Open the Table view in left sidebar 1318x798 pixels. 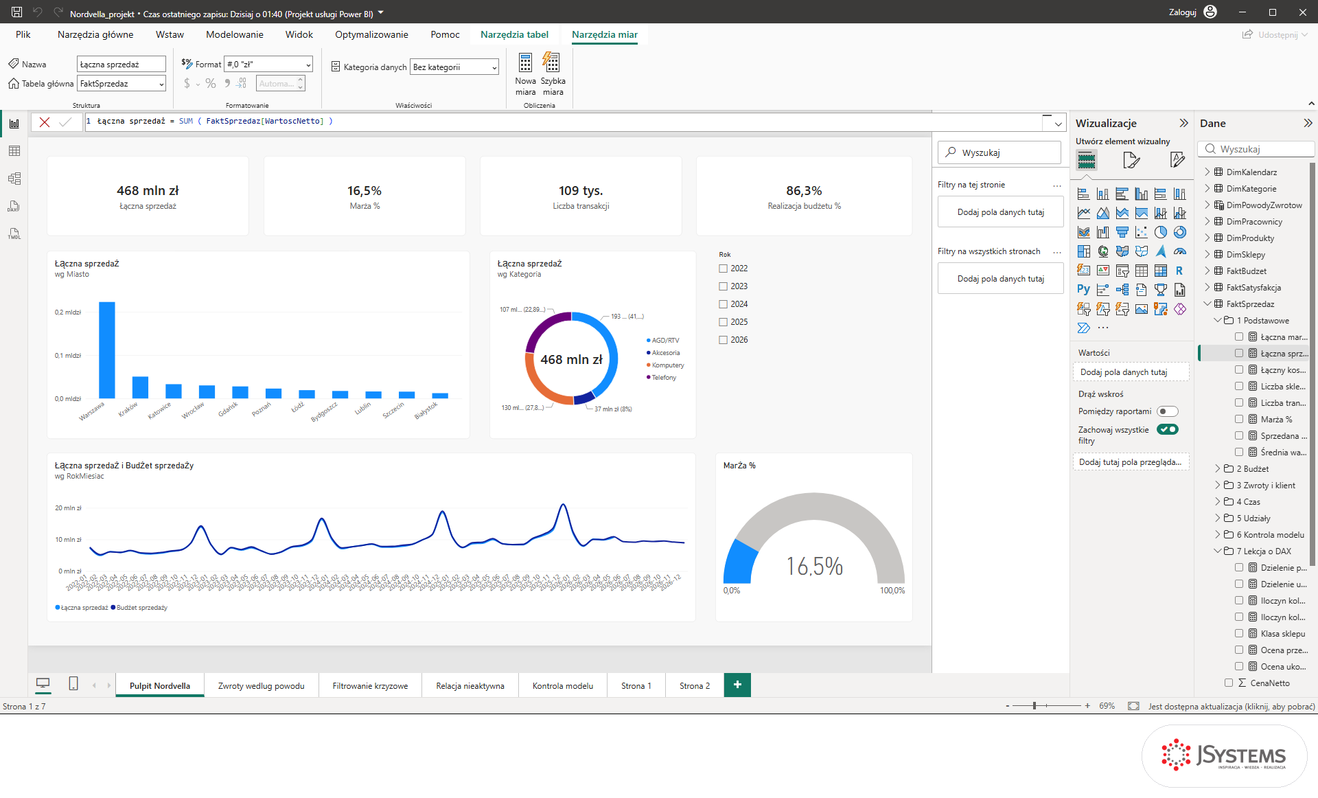click(x=14, y=151)
